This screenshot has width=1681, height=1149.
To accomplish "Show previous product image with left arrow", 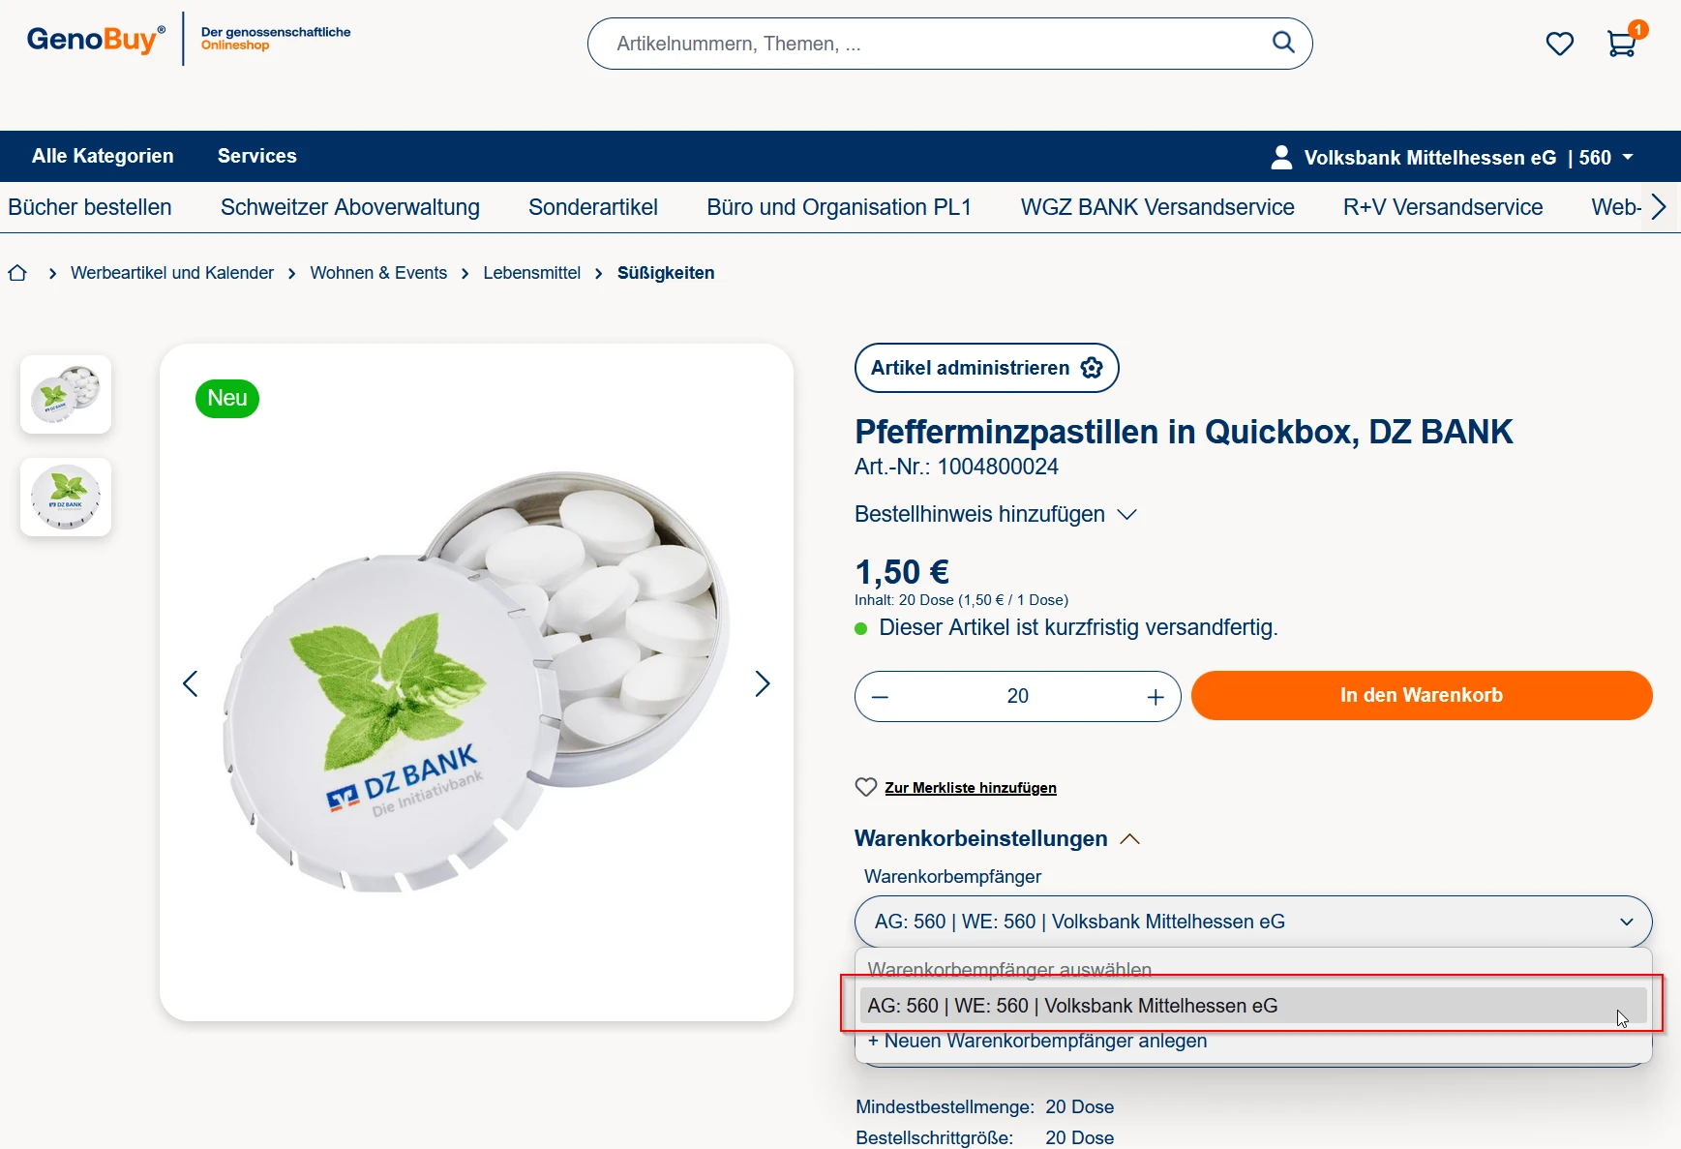I will 191,684.
